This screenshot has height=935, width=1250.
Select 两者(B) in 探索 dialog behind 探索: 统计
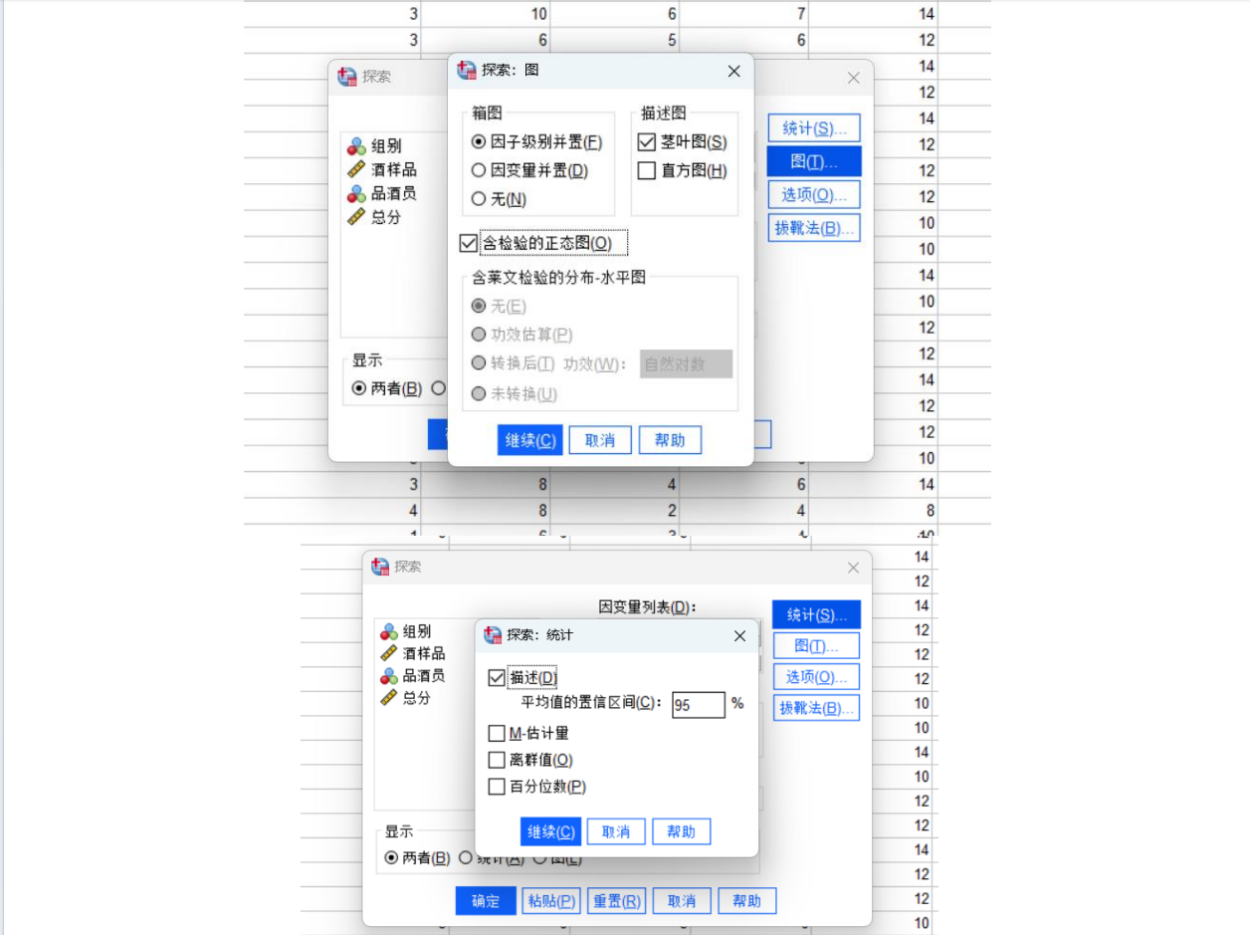392,857
